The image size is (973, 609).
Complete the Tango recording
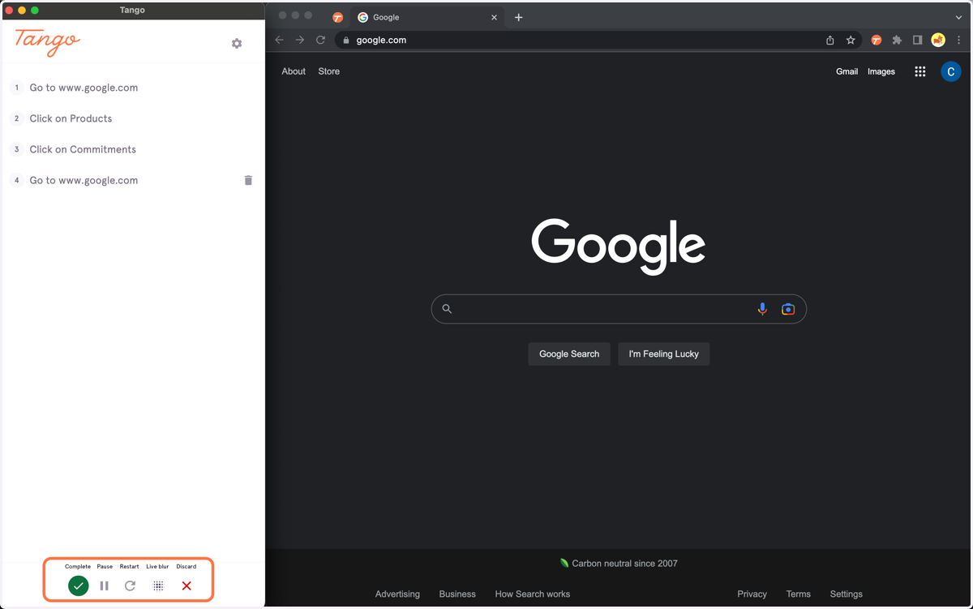tap(79, 585)
